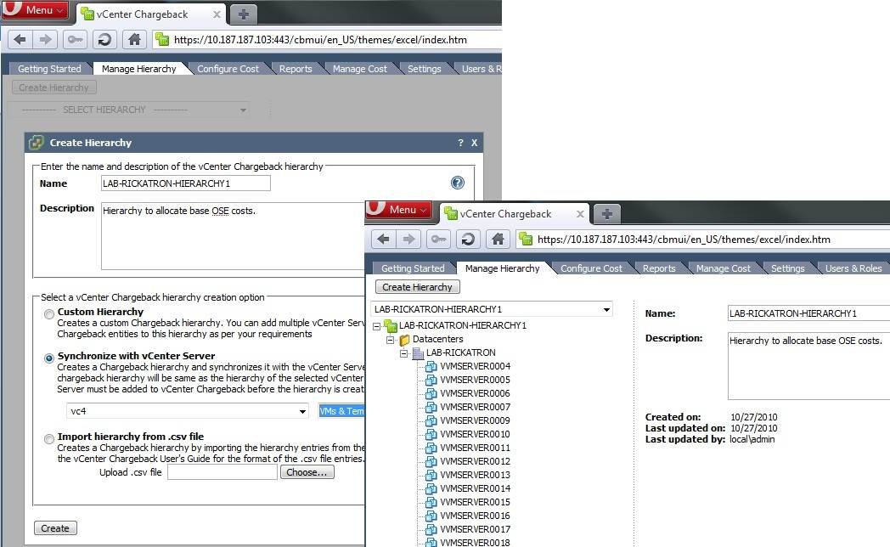
Task: Open the Reports tab in the rear window
Action: pyautogui.click(x=296, y=69)
